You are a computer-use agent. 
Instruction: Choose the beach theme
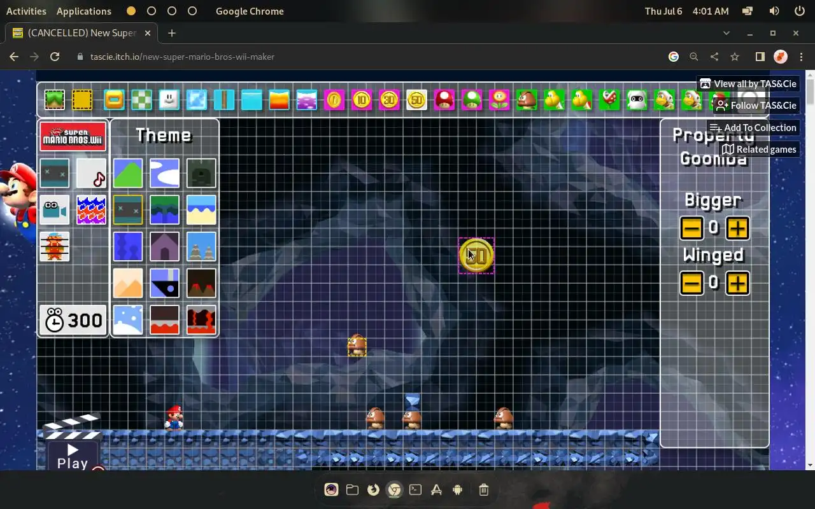click(x=201, y=210)
